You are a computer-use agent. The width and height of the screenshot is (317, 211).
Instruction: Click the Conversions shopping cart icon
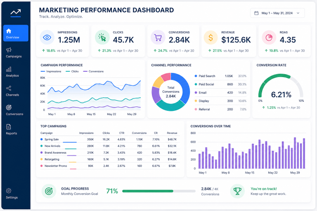[x=158, y=38]
